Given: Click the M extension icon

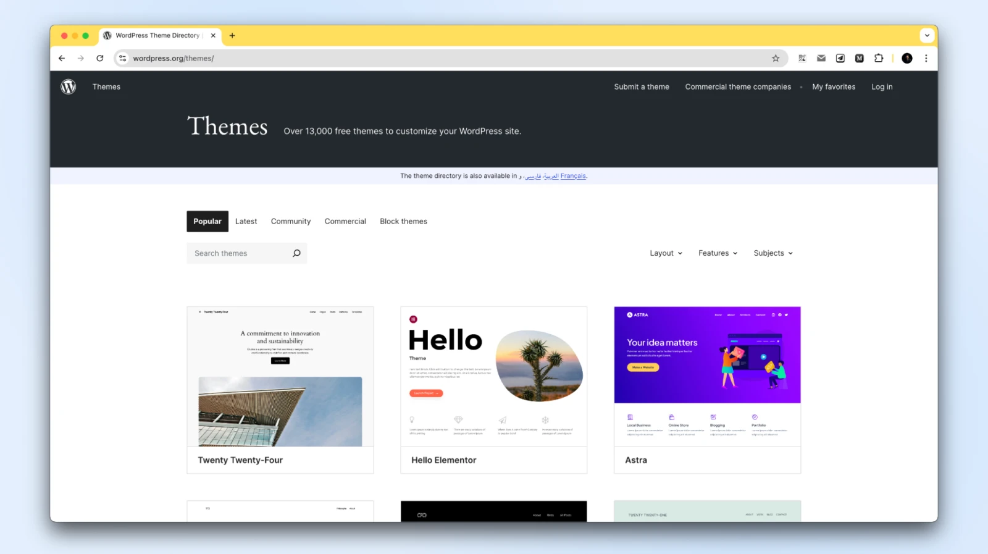Looking at the screenshot, I should click(x=860, y=58).
